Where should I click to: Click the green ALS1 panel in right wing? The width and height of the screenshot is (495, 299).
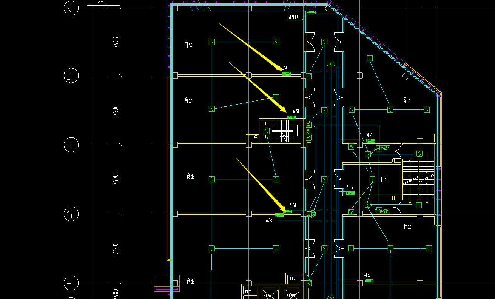370,140
